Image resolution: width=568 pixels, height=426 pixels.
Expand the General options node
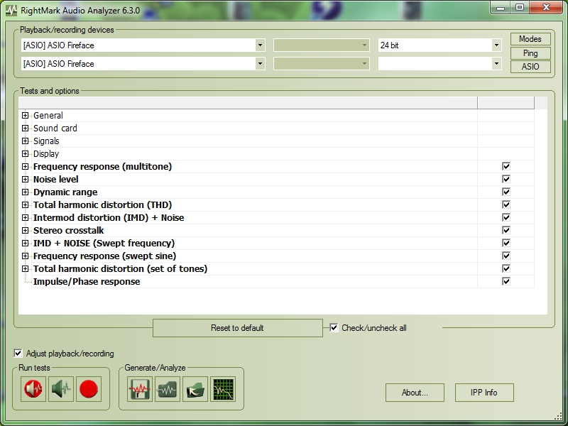pyautogui.click(x=25, y=115)
